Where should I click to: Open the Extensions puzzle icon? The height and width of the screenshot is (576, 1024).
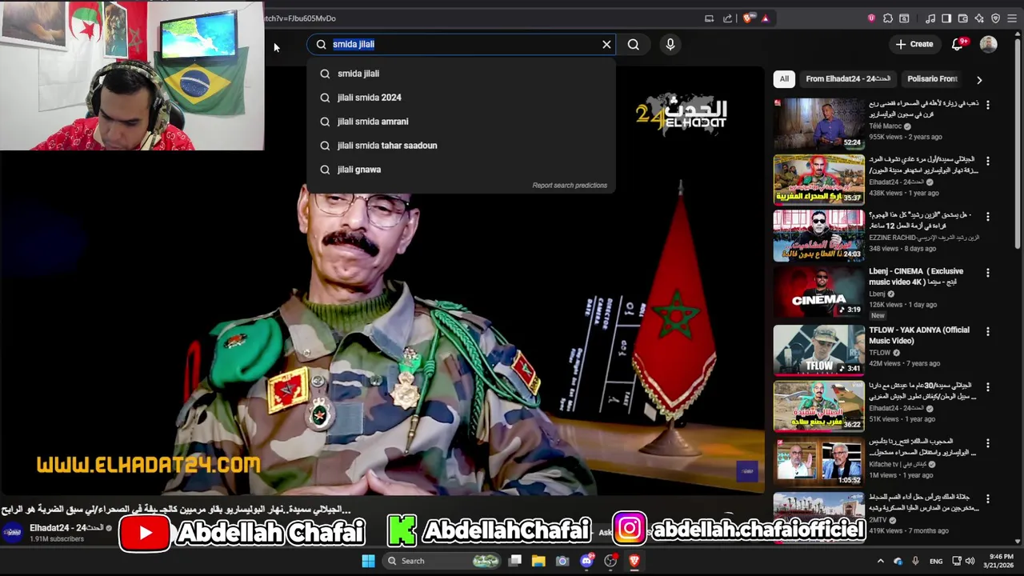coord(888,18)
